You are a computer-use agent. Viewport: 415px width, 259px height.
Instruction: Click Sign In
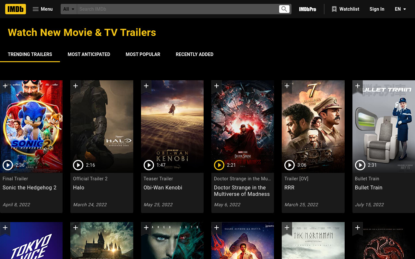click(x=377, y=9)
